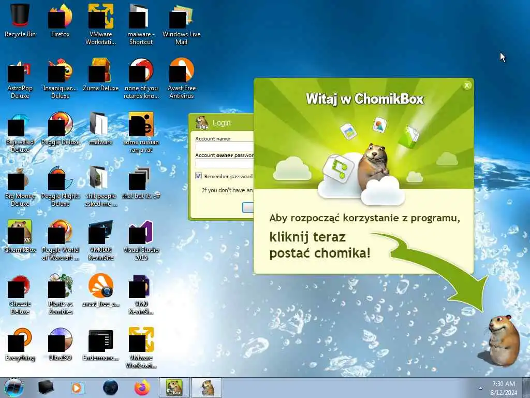Toggle the Remember password checkbox

pos(198,176)
